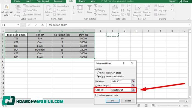The width and height of the screenshot is (192, 108).
Task: Click Insert Function fx icon
Action: tap(43, 25)
